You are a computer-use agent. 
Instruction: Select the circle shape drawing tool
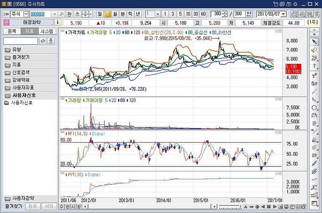click(x=314, y=108)
